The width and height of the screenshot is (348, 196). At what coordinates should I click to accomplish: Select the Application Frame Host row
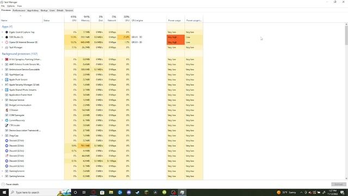102,95
